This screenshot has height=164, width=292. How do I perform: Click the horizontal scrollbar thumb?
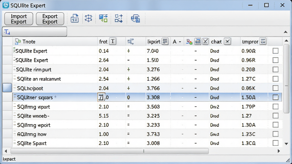pyautogui.click(x=109, y=151)
